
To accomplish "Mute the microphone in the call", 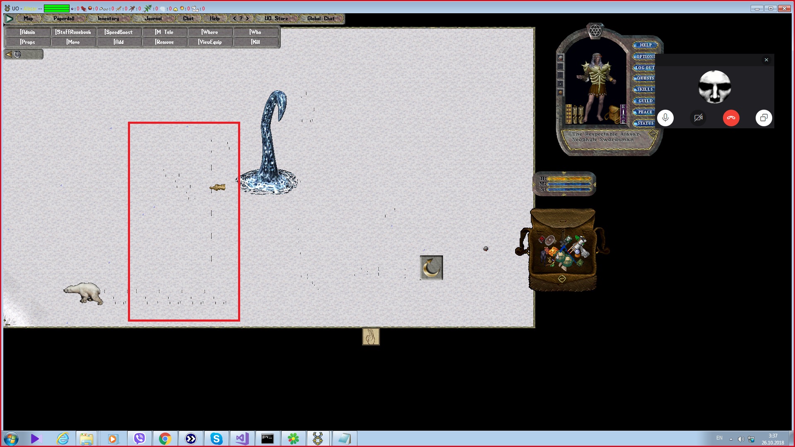I will (x=665, y=118).
